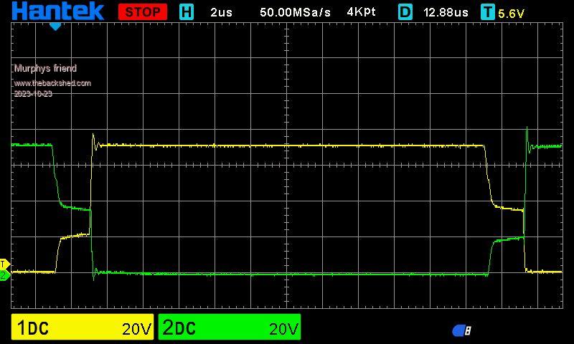Click the Hantek logo

pos(57,11)
